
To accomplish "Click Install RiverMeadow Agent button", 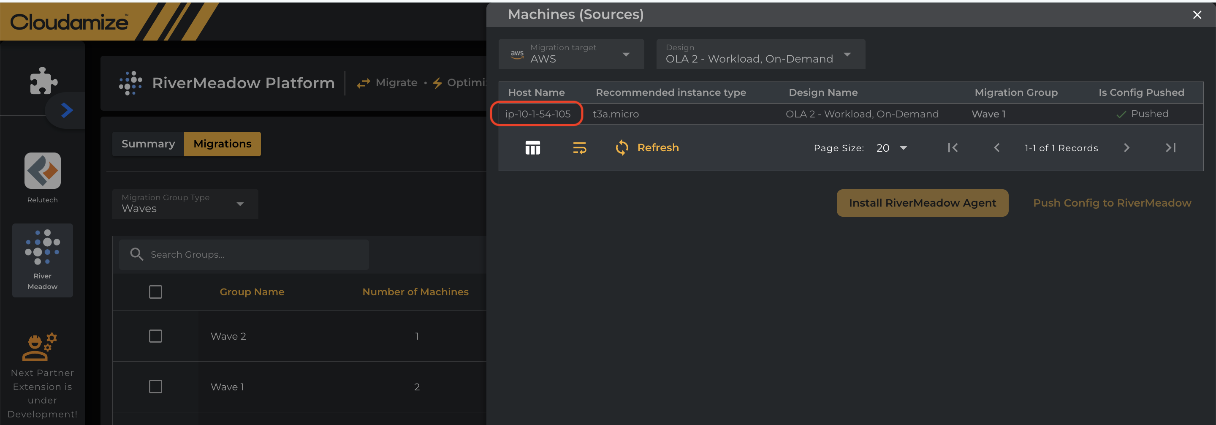I will (x=923, y=203).
